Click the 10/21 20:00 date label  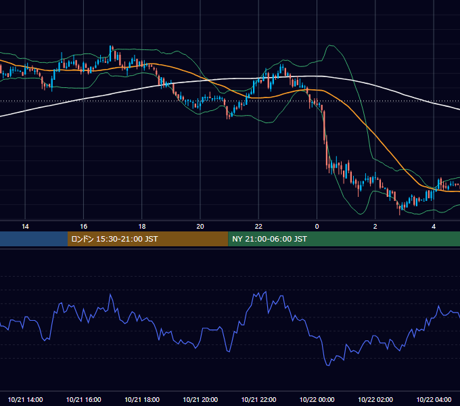(200, 399)
